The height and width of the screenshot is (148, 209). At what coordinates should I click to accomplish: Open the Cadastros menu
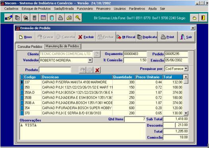(11, 9)
